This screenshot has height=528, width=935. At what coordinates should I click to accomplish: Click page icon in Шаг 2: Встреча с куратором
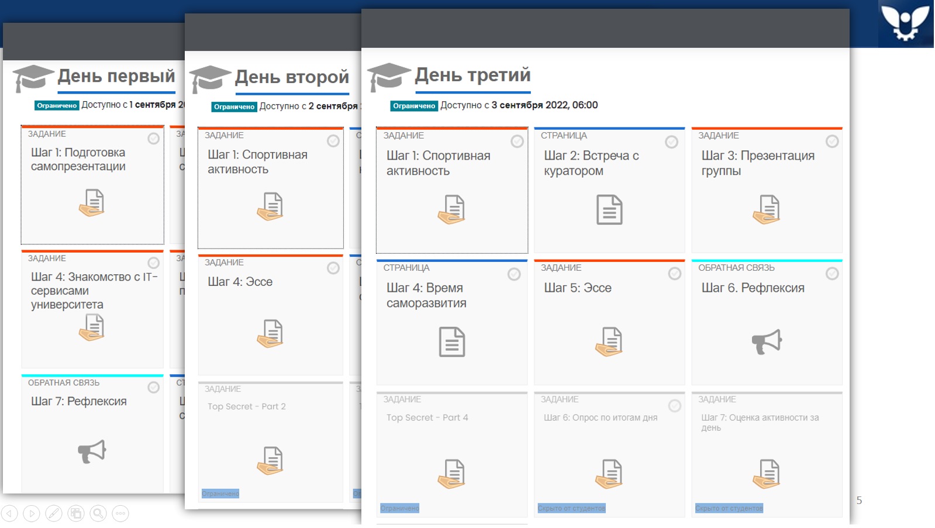(609, 209)
